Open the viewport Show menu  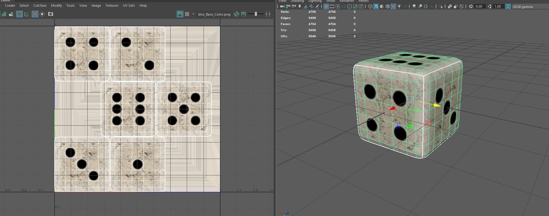[x=330, y=1]
